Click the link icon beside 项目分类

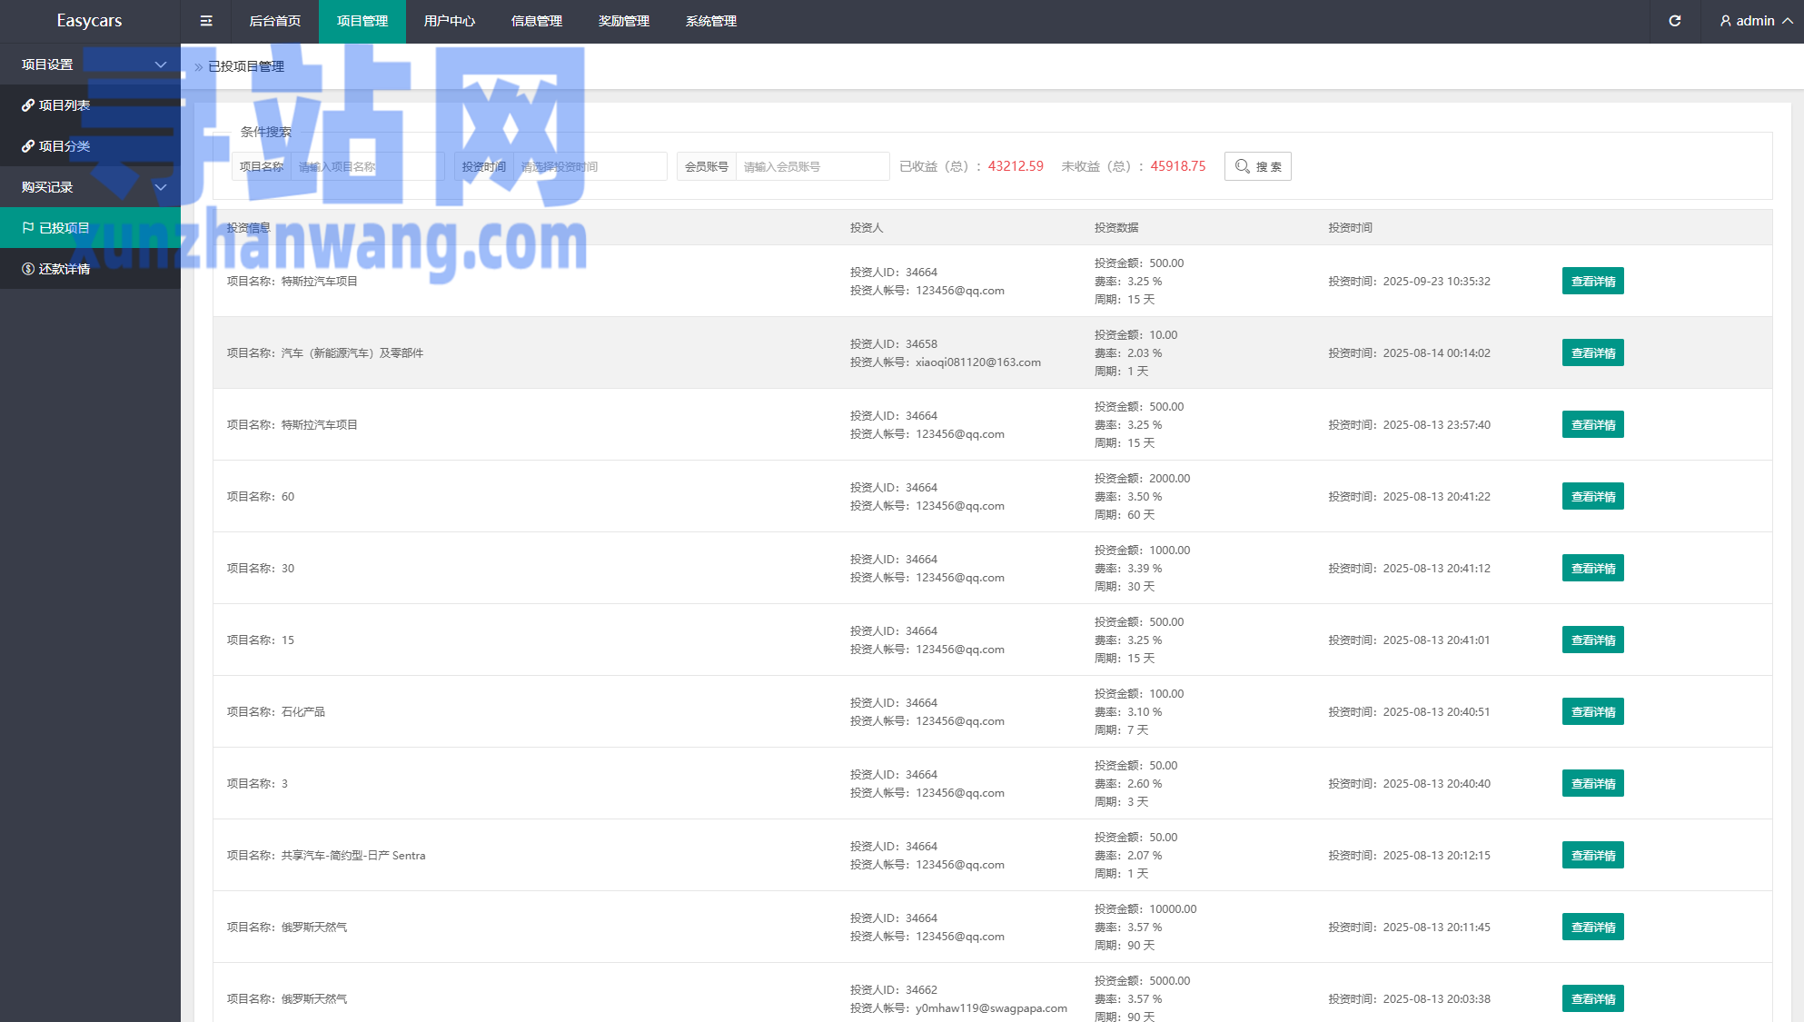(28, 146)
